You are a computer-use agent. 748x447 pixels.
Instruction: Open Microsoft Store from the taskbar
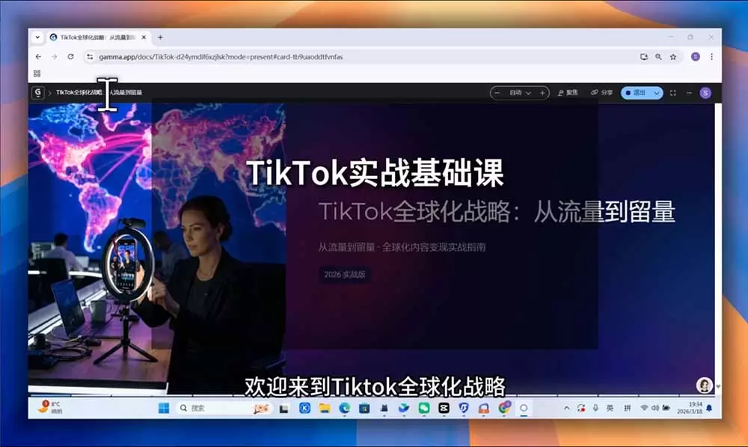click(x=364, y=408)
